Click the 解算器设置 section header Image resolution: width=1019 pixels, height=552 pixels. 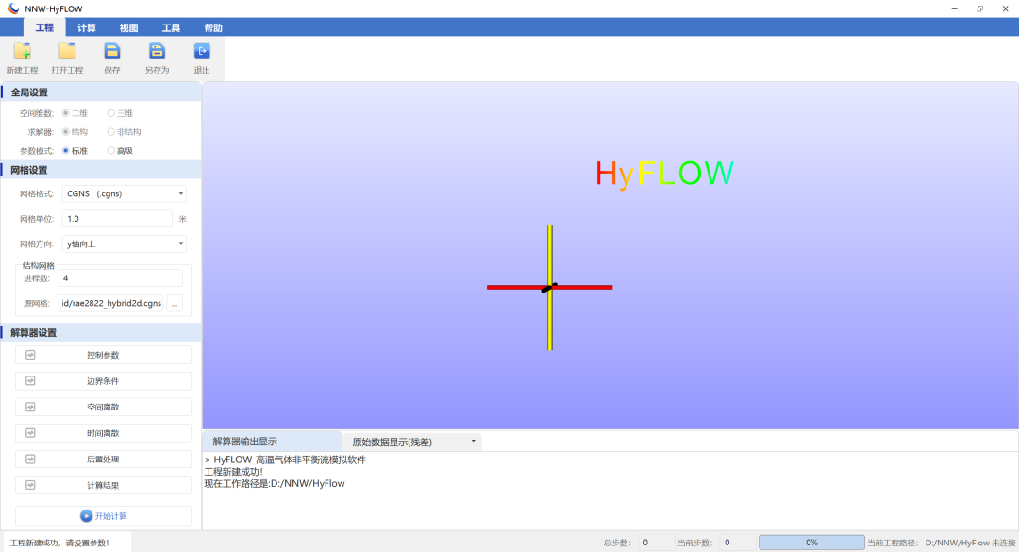click(x=101, y=332)
